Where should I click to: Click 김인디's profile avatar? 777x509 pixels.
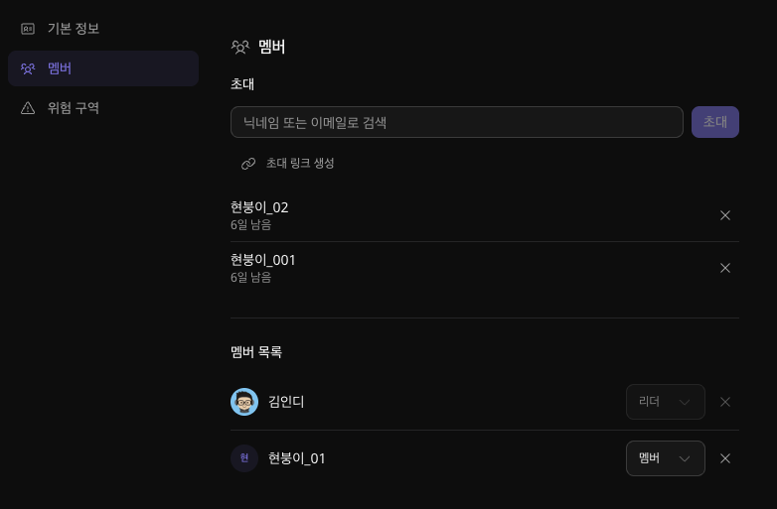244,402
